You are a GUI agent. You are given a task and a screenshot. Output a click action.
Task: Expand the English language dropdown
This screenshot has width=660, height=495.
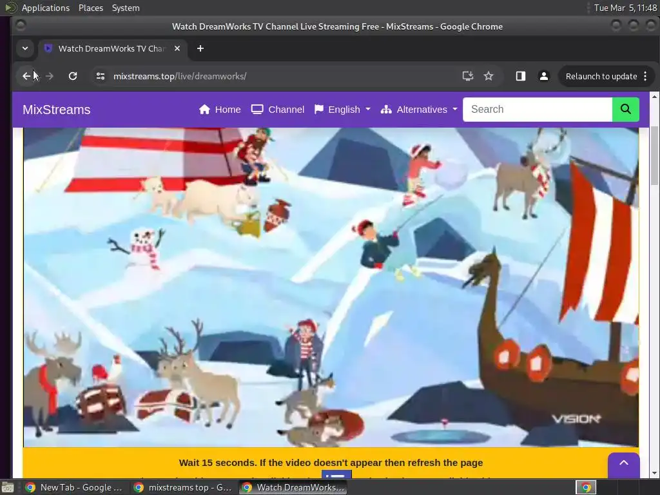(342, 110)
